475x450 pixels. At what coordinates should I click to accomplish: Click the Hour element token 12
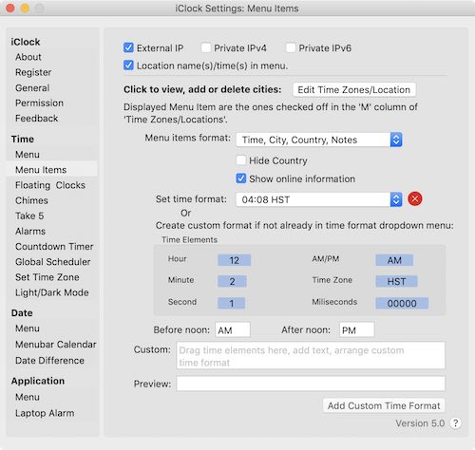[234, 260]
